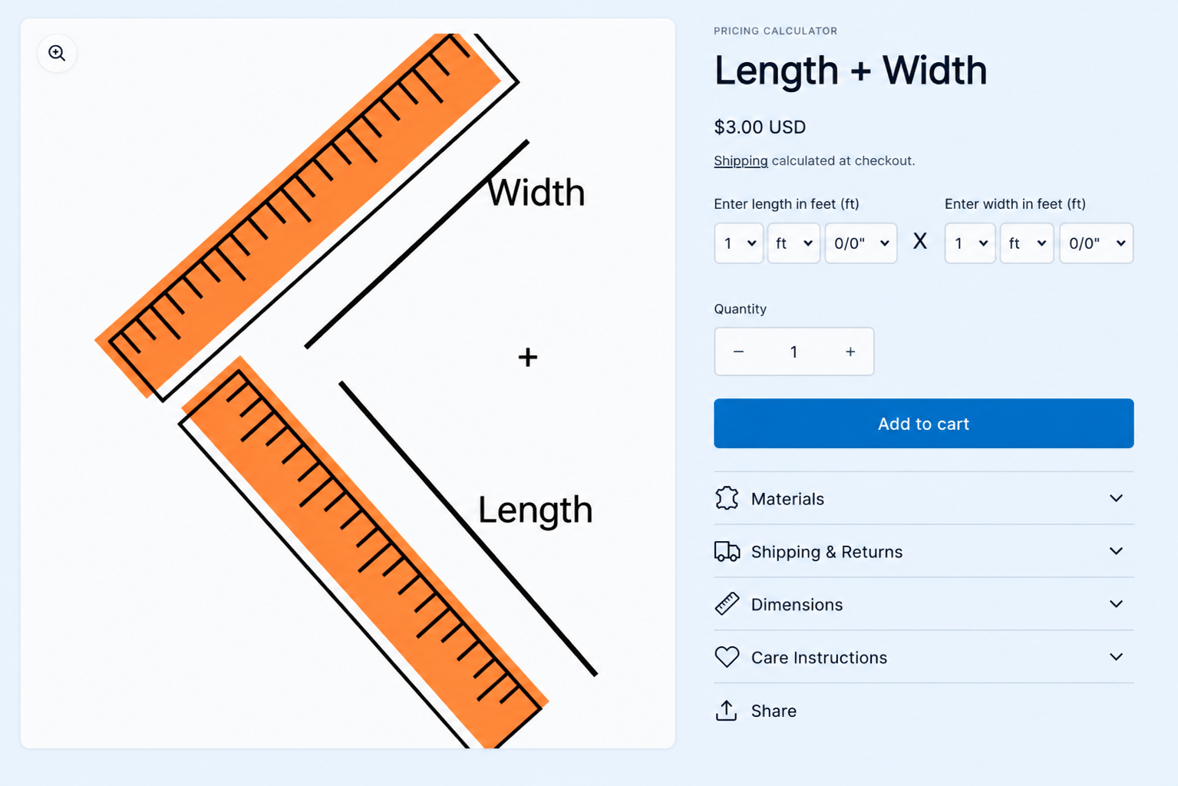This screenshot has height=786, width=1178.
Task: Expand the Care Instructions chevron
Action: click(x=1116, y=657)
